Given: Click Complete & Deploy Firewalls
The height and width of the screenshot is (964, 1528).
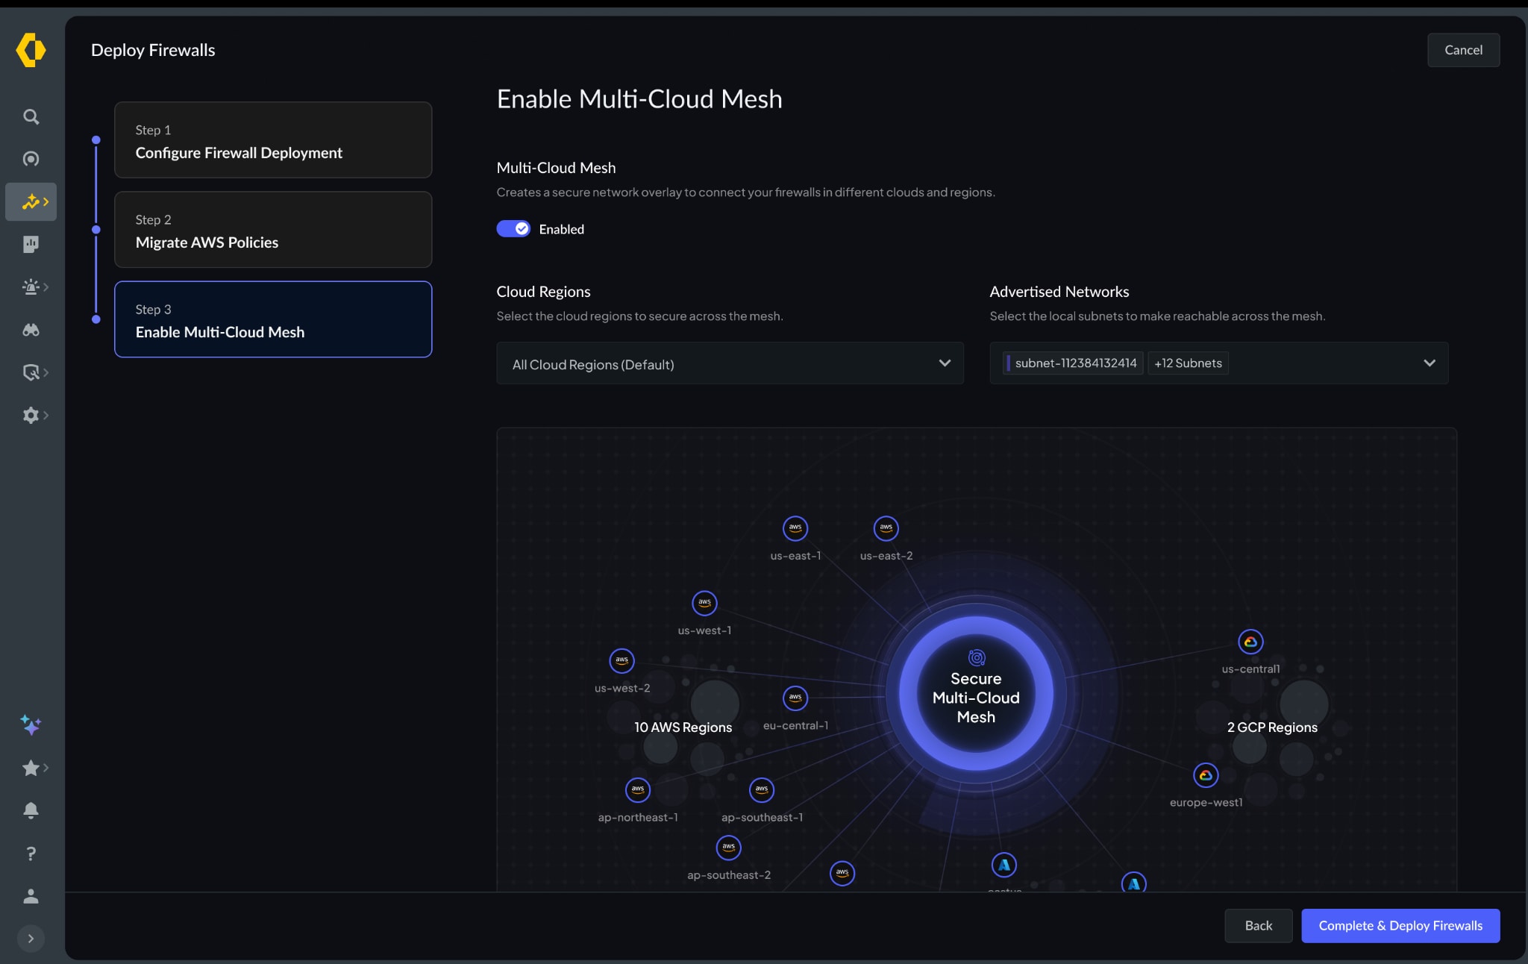Looking at the screenshot, I should click(x=1400, y=925).
